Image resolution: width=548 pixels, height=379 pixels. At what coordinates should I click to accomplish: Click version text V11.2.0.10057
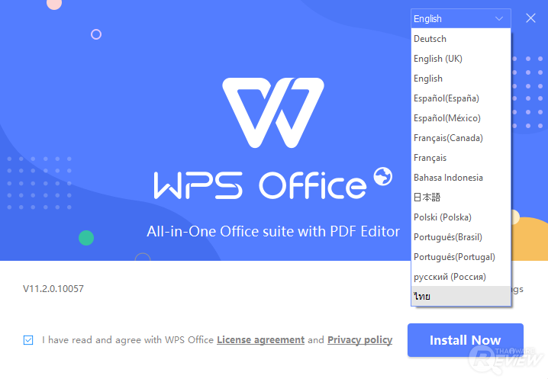pyautogui.click(x=53, y=289)
